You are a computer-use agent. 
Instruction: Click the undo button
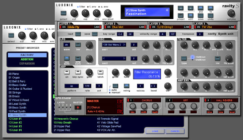coord(210,16)
